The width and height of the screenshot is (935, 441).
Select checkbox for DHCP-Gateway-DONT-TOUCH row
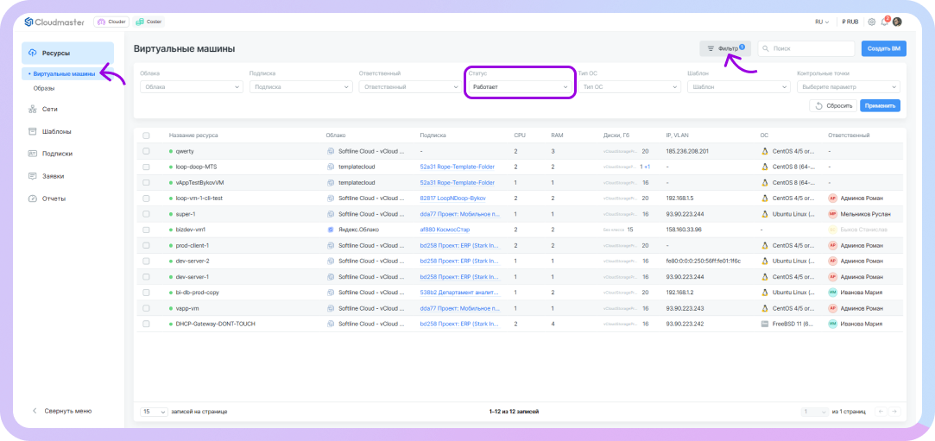pos(146,324)
